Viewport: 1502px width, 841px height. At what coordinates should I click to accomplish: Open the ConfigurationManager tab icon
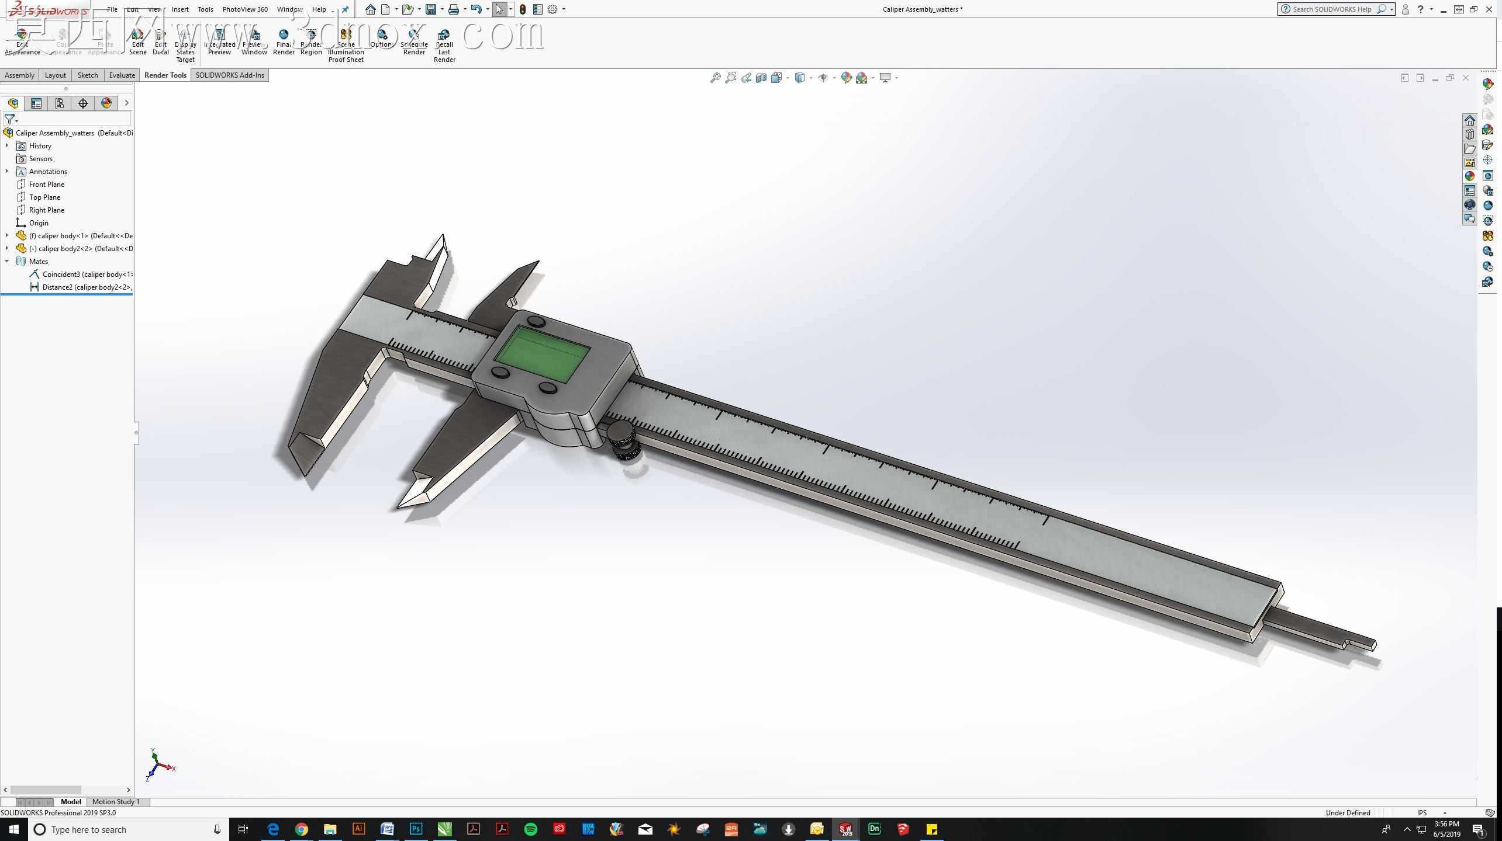[60, 103]
